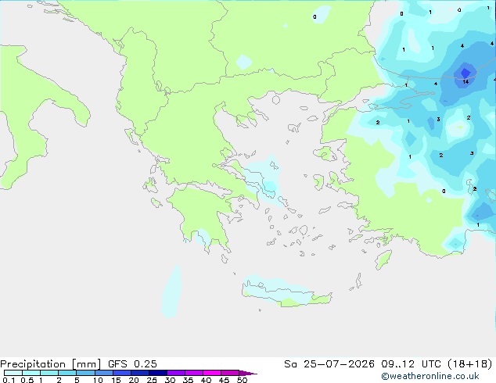Screen dimensions: 496x383
Task: Select the violet 30–35 legend swatch
Action: click(176, 373)
